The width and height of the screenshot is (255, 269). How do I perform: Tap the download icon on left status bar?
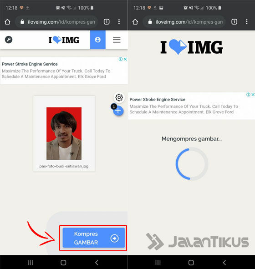point(27,8)
